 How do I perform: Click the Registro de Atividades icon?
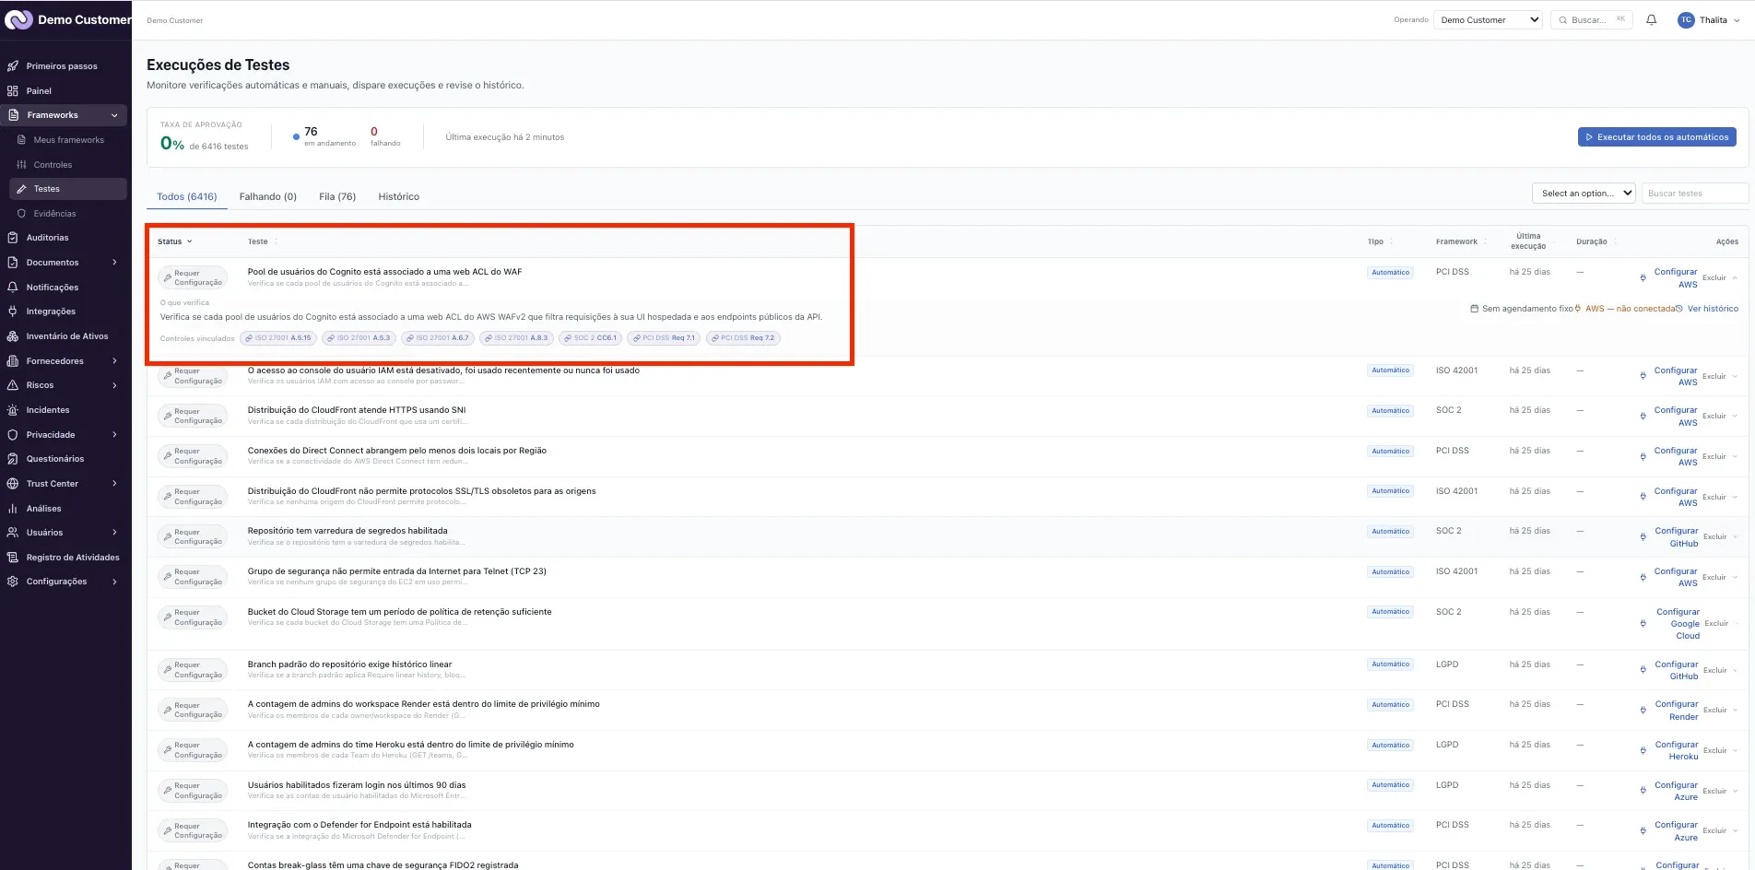[13, 558]
